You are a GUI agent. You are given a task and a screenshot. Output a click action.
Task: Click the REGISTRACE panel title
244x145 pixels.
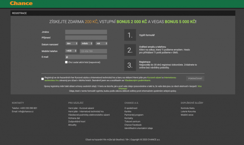point(20,13)
